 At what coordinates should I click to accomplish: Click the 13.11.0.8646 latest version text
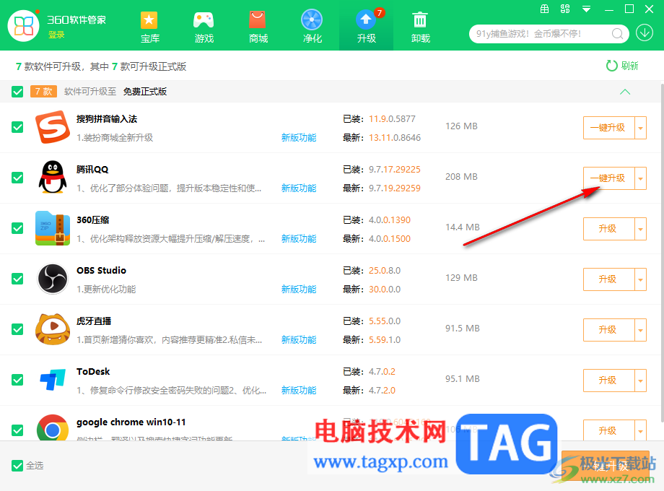click(x=395, y=138)
